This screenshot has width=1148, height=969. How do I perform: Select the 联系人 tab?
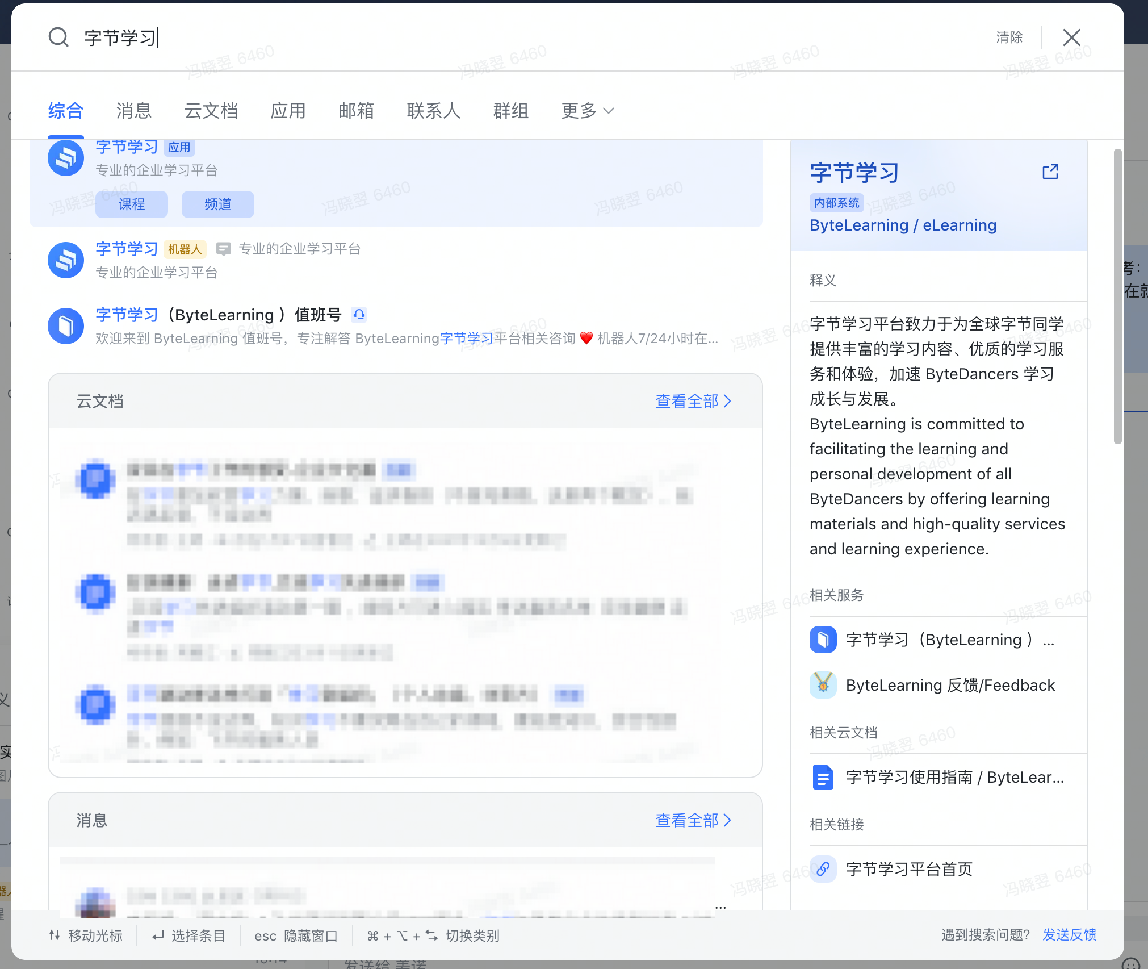434,111
